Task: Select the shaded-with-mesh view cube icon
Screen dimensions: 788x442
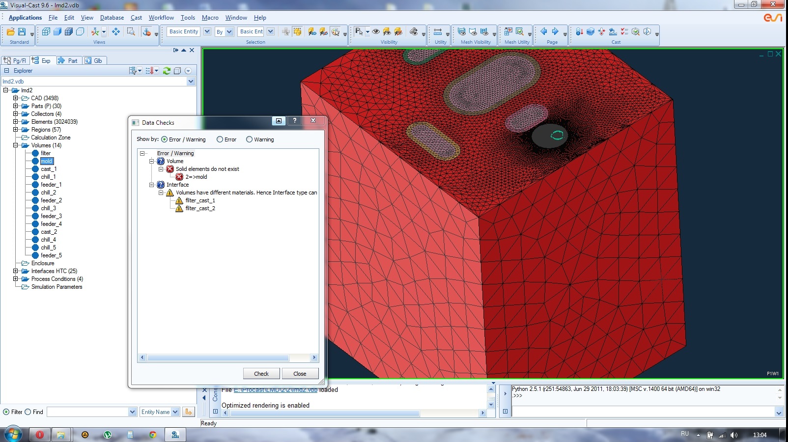Action: (69, 31)
